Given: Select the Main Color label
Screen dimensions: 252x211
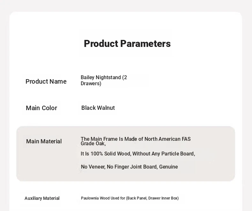Looking at the screenshot, I should pos(41,108).
